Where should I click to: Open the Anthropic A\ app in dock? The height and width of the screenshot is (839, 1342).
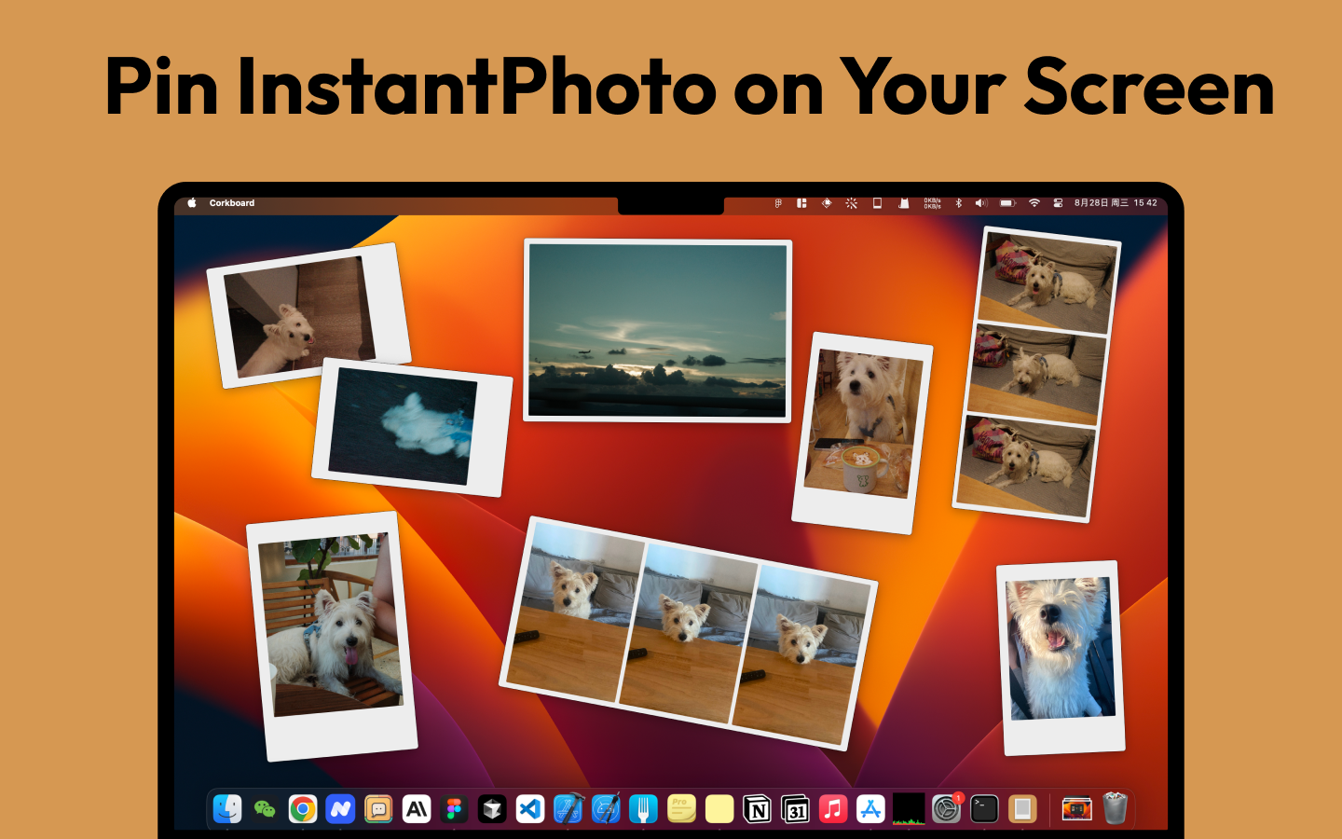tap(417, 808)
